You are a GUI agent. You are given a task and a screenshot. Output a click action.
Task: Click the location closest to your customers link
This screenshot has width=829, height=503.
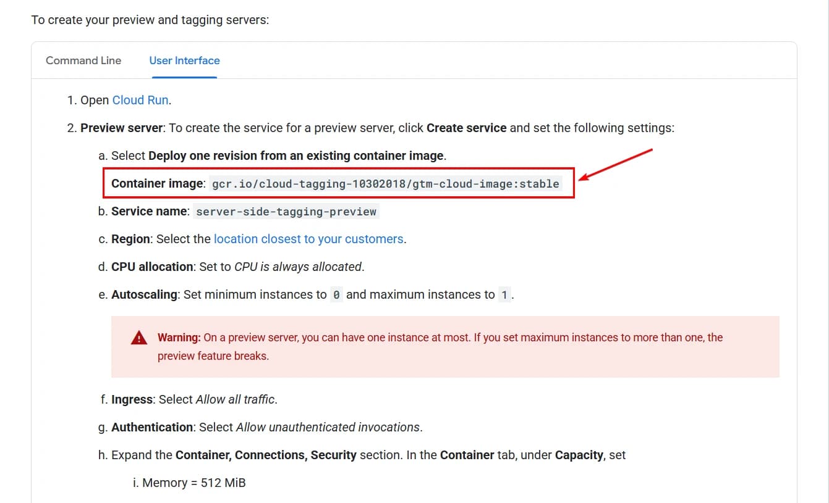pos(308,238)
